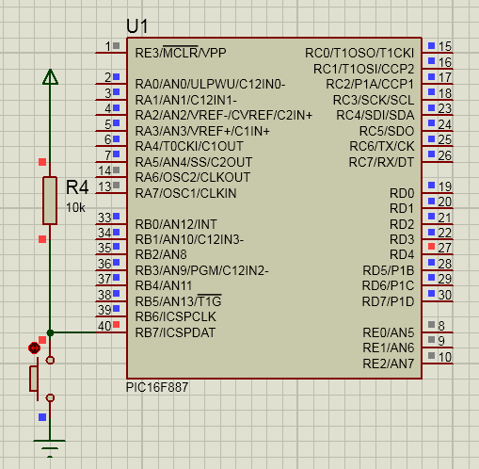Click pin 27 RD4 red state indicator

431,247
